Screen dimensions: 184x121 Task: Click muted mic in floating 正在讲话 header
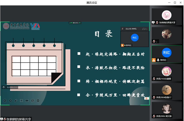point(122,29)
